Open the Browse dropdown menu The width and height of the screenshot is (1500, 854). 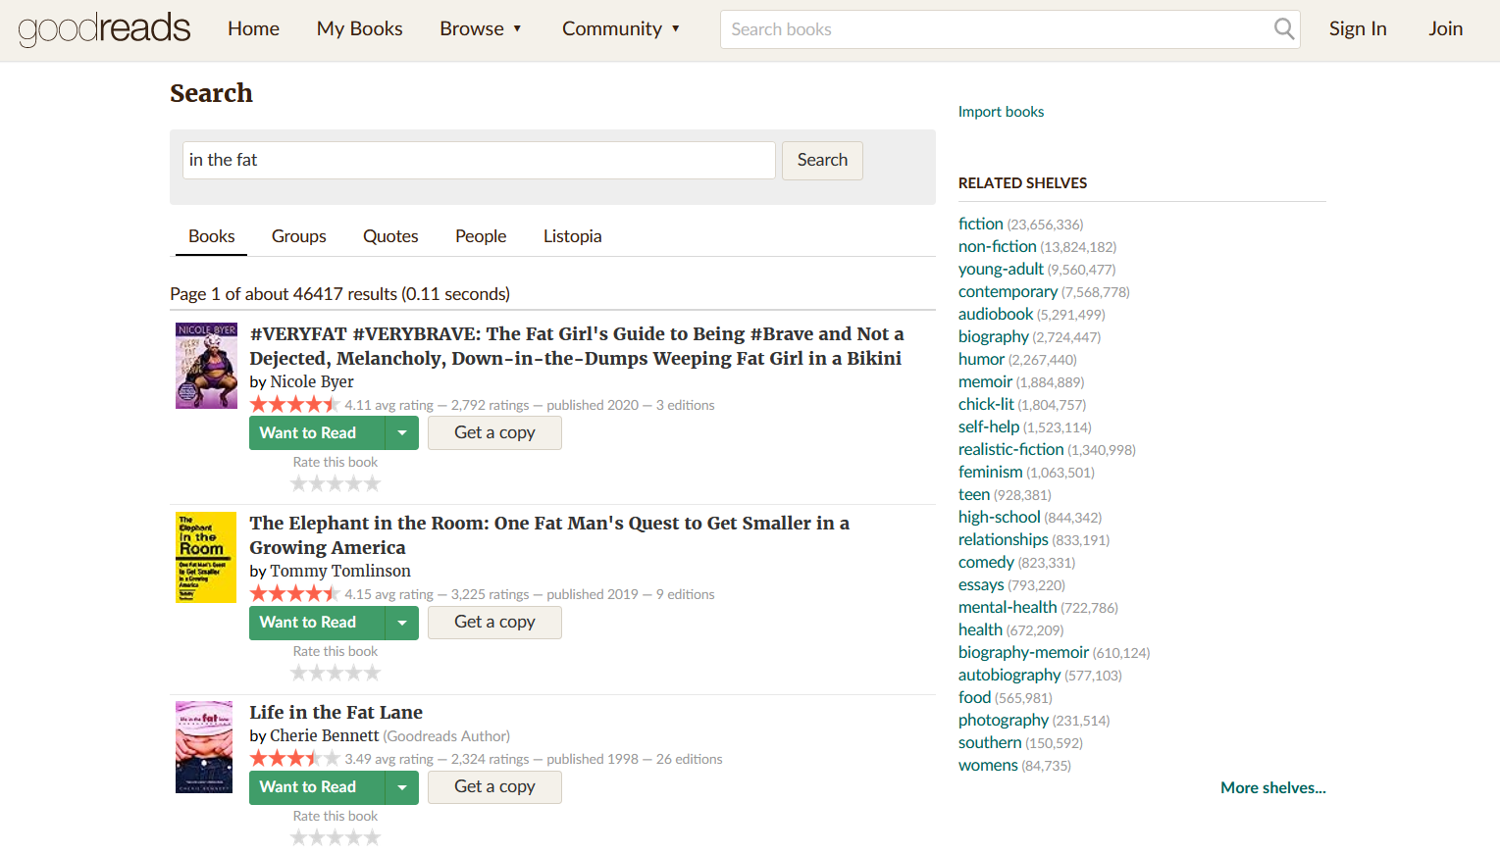coord(481,28)
